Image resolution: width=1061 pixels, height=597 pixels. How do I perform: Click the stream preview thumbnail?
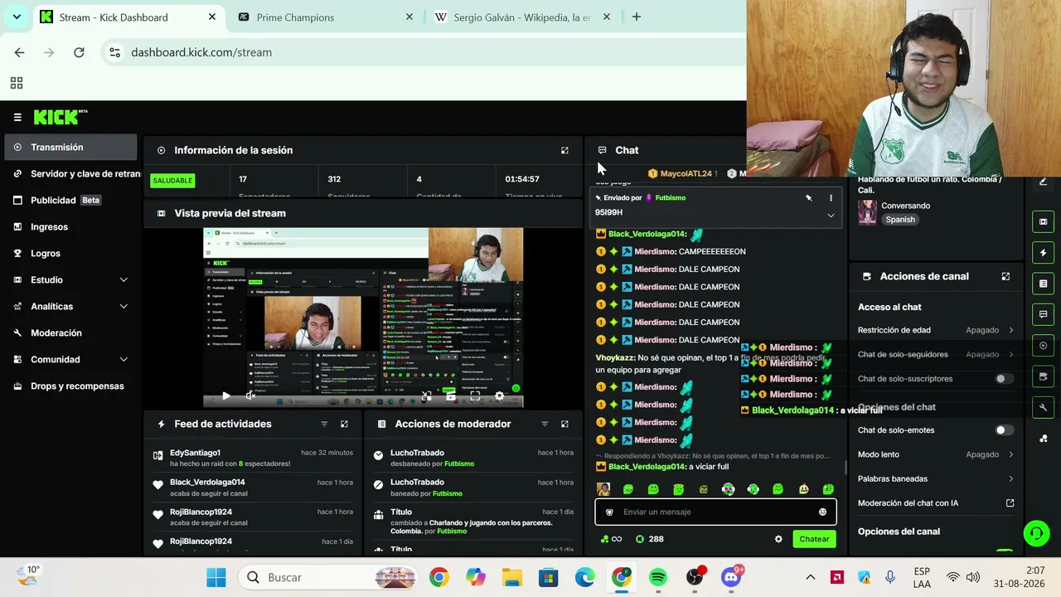pos(363,318)
